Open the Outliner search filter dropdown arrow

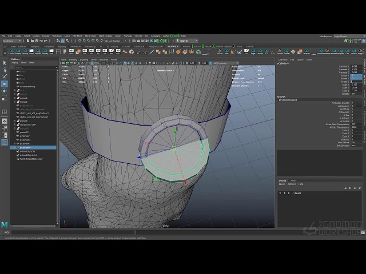point(56,67)
